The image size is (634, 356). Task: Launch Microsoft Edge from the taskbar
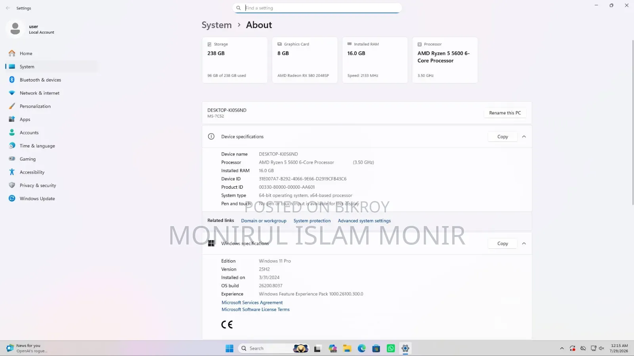362,348
